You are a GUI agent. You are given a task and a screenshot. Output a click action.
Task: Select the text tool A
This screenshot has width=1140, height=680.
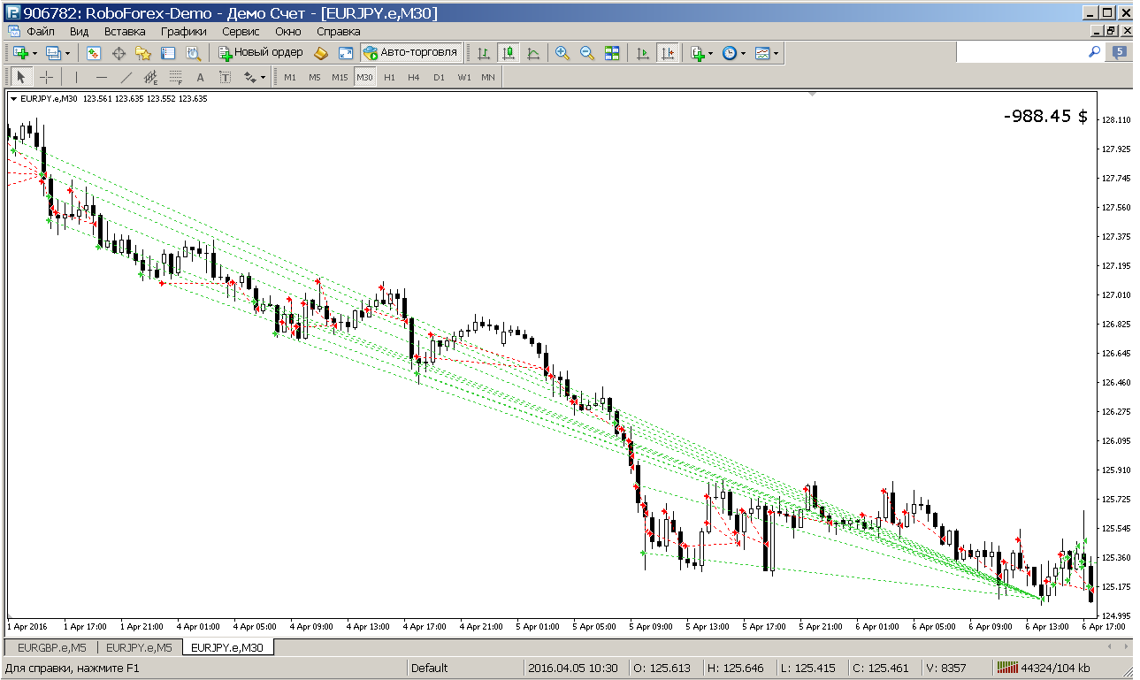tap(200, 77)
